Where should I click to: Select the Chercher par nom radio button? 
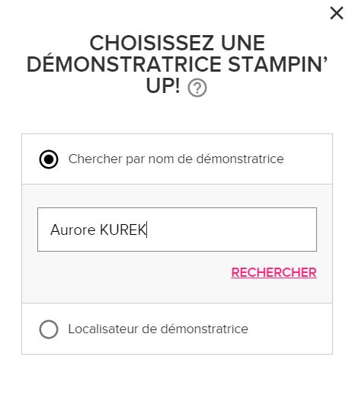click(x=49, y=159)
